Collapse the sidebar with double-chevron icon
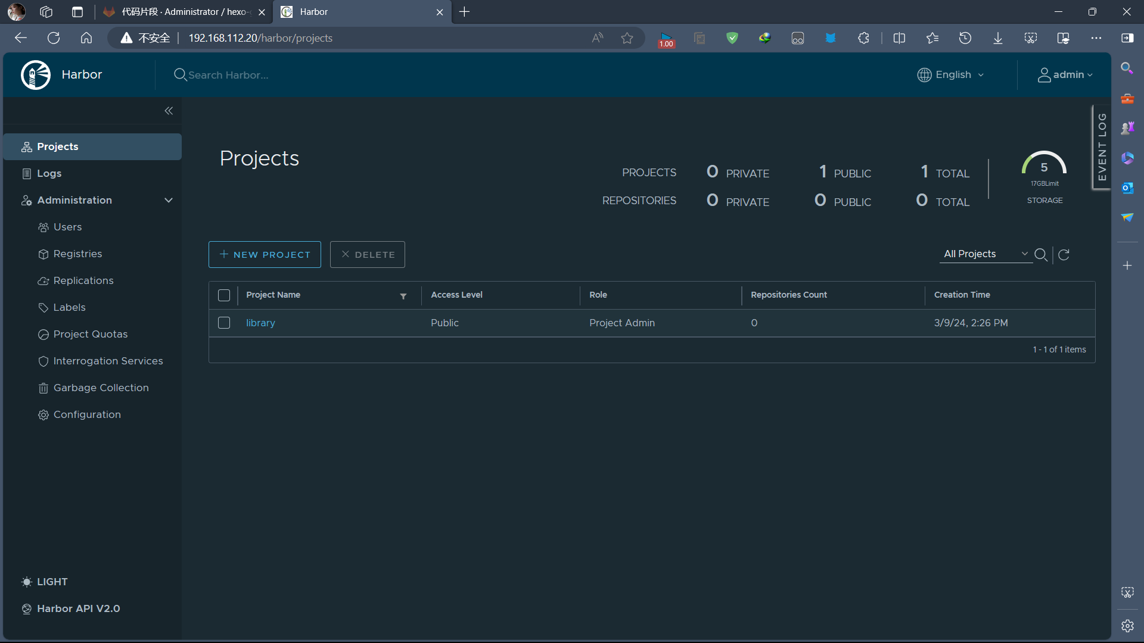Screen dimensions: 1144x643 [169, 111]
